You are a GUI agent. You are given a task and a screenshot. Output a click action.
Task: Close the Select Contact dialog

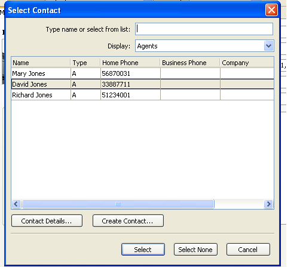pos(271,10)
